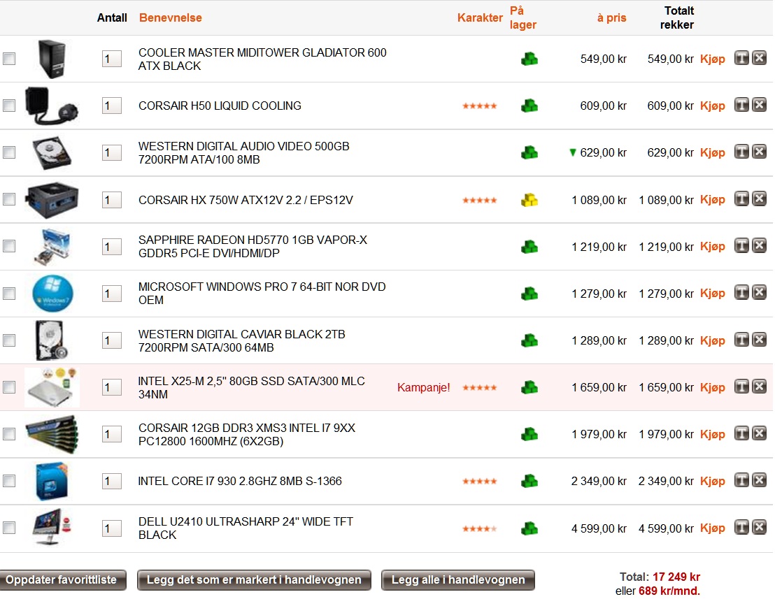Sort by à pris column header
This screenshot has width=775, height=599.
tap(611, 17)
